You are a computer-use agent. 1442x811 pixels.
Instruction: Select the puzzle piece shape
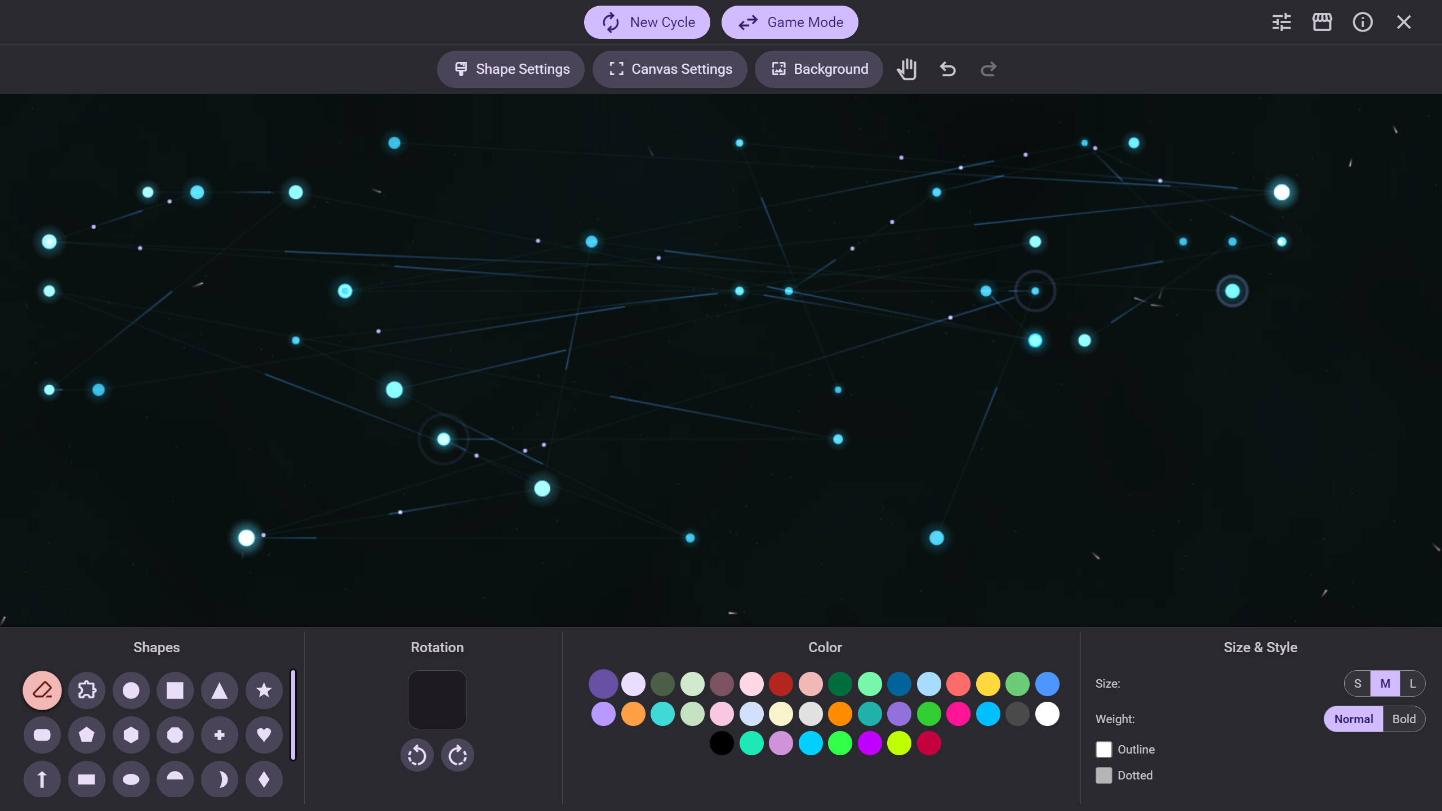[87, 690]
